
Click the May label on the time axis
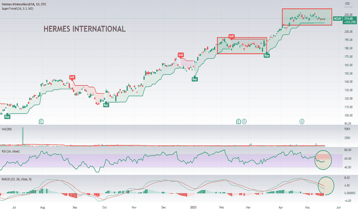[x=307, y=207]
